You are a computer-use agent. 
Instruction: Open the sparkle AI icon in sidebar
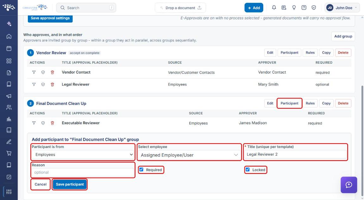9,24
